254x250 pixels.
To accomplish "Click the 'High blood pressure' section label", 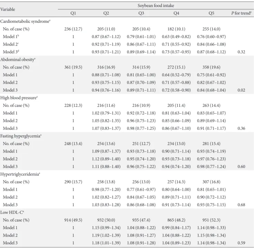I will pos(19,98).
